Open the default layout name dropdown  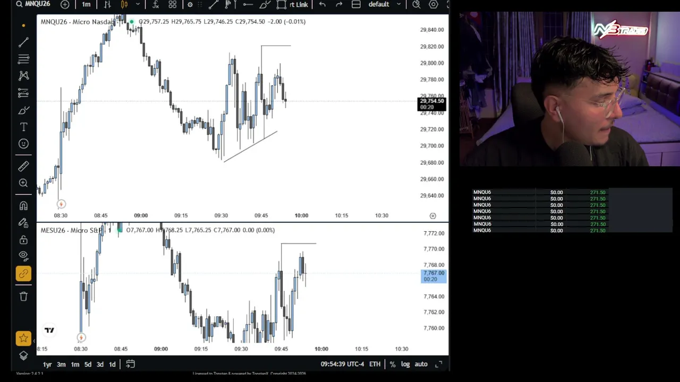tap(385, 4)
